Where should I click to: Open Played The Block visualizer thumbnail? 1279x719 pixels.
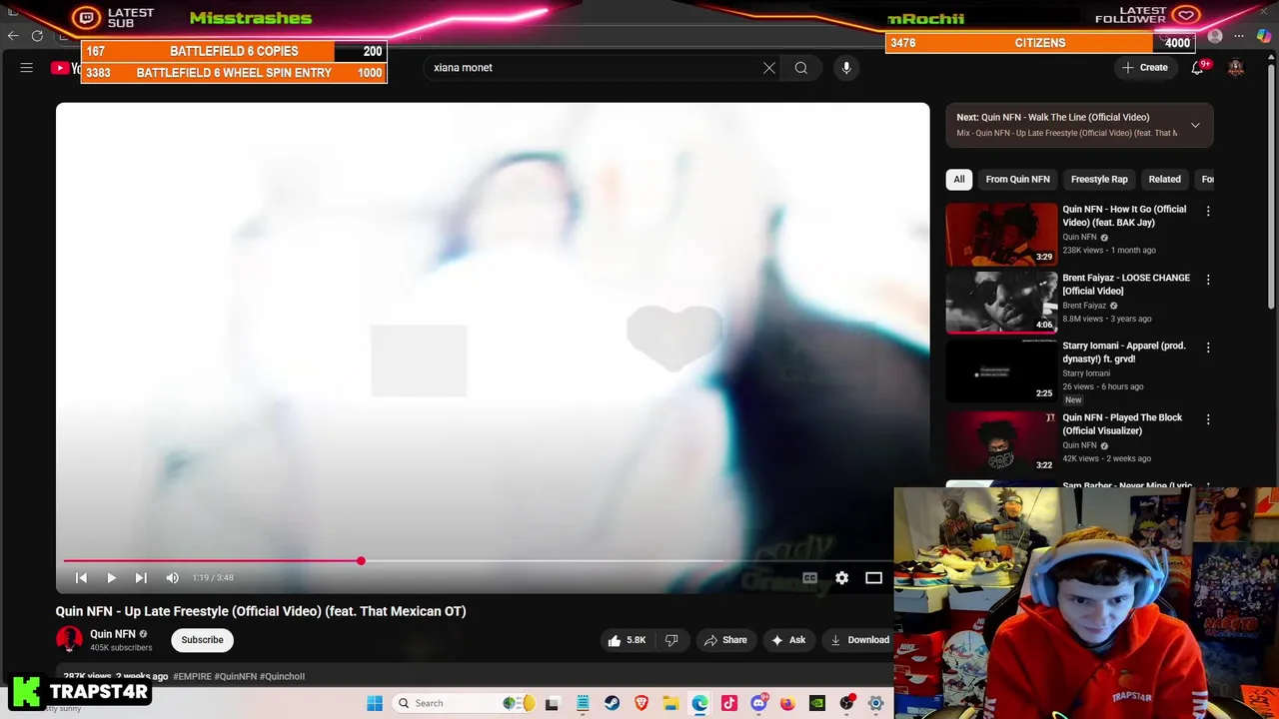coord(1001,442)
